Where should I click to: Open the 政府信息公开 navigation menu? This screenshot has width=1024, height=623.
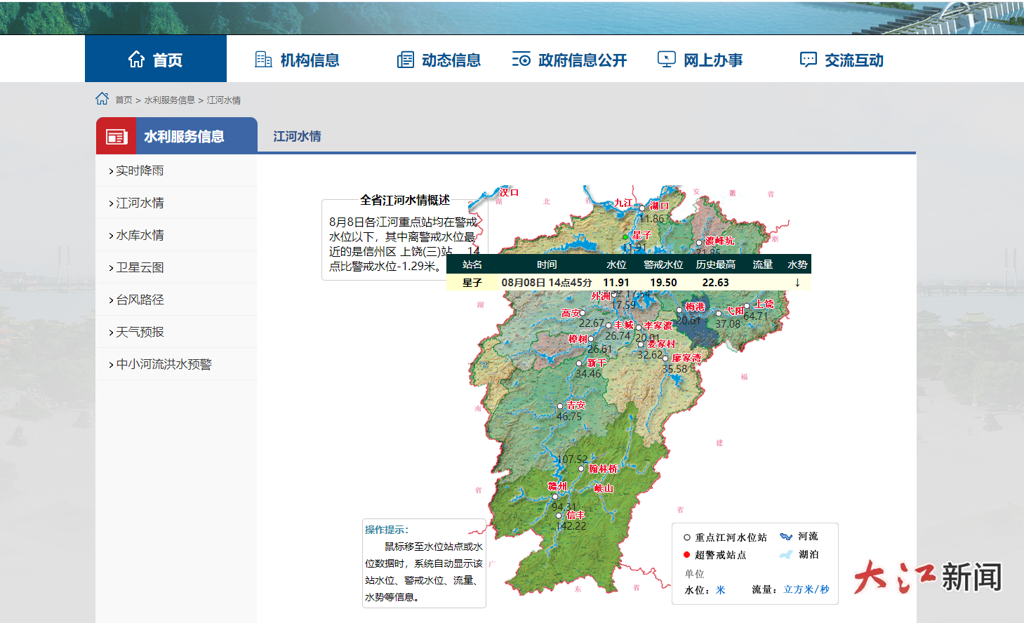582,60
